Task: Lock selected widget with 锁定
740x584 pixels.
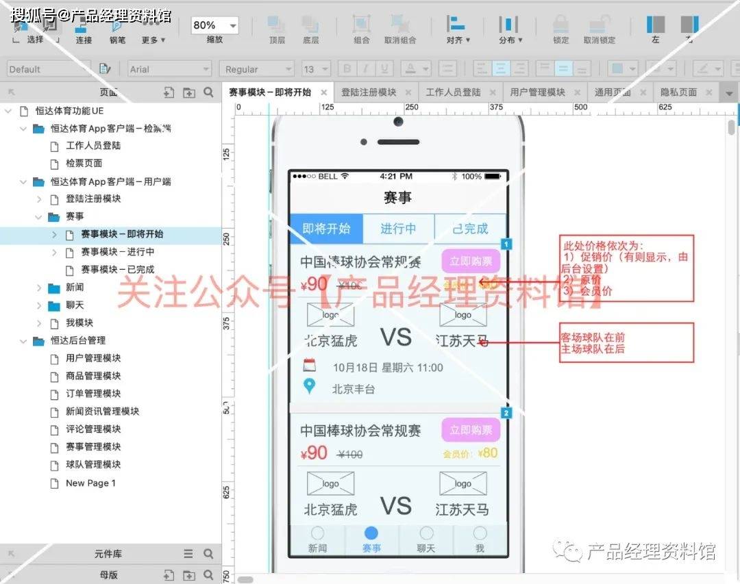Action: pyautogui.click(x=560, y=31)
